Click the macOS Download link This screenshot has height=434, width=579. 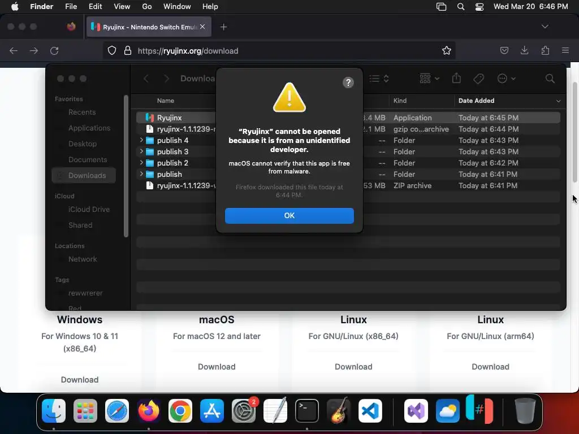coord(217,366)
